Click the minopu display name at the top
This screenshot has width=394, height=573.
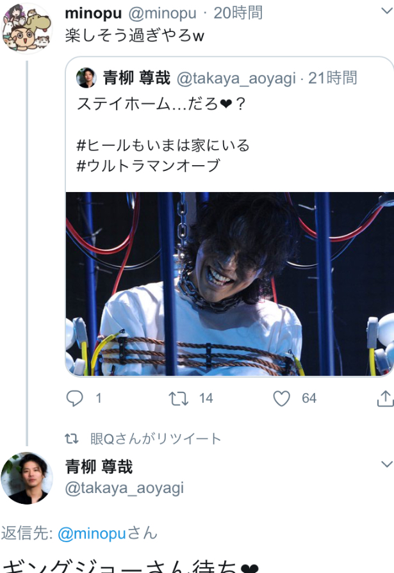[x=94, y=13]
